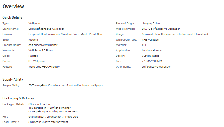Click the shanghai port, qingdao port text
This screenshot has height=127, width=224.
53,117
